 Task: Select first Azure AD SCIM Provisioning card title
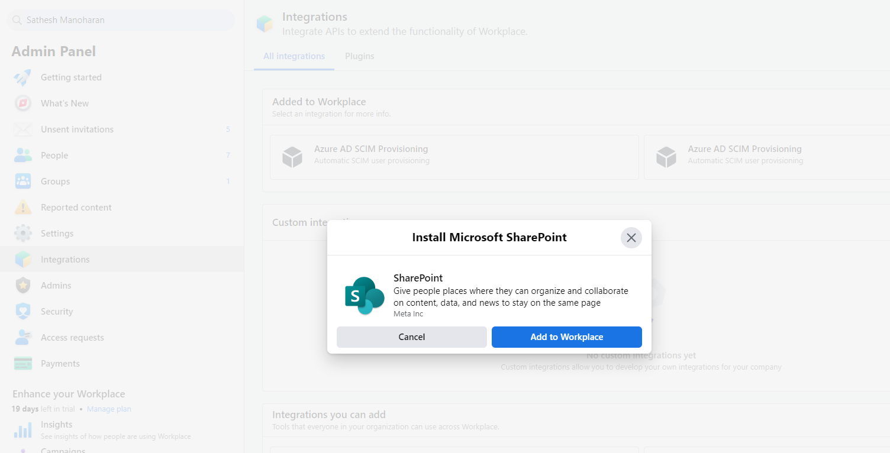371,149
